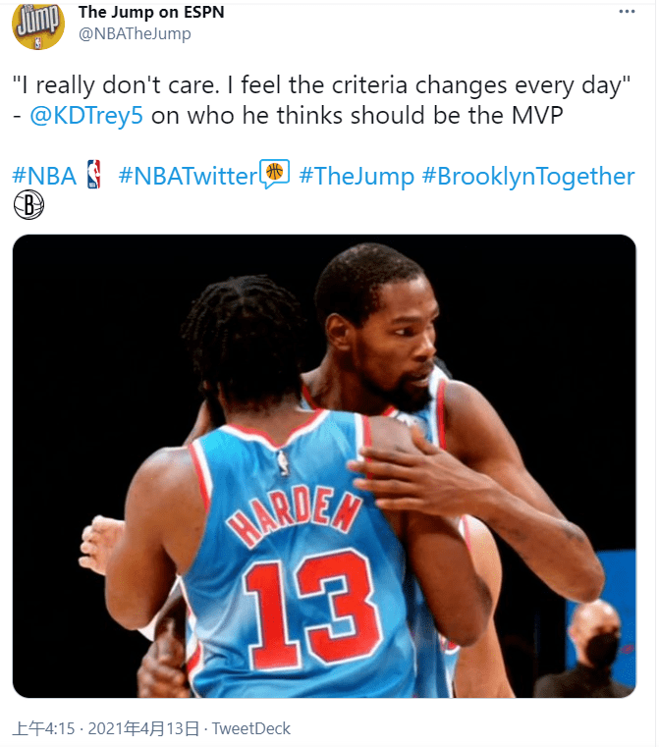This screenshot has width=659, height=747.
Task: Open the #NBATwitter hashtag
Action: [188, 176]
